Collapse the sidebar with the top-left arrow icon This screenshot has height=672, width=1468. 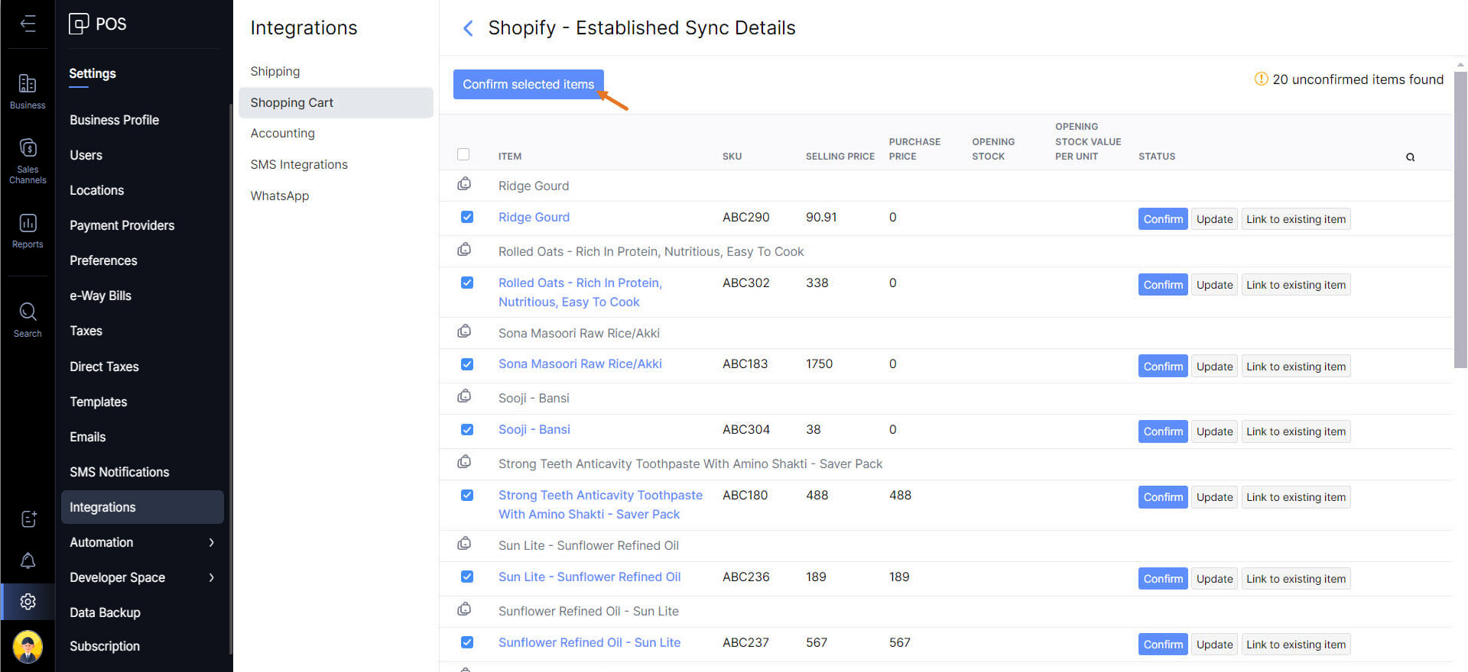tap(28, 24)
